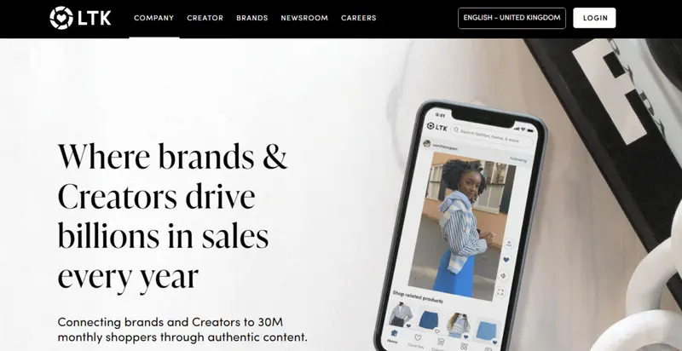Image resolution: width=682 pixels, height=351 pixels.
Task: Tap the Home icon in phone bottom bar
Action: pos(394,336)
